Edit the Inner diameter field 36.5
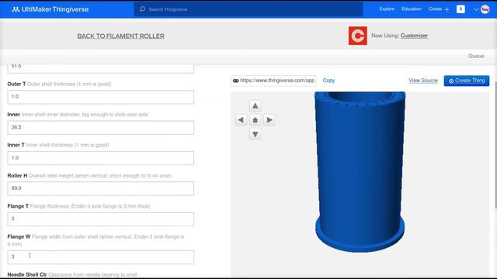This screenshot has width=497, height=279. pos(100,127)
